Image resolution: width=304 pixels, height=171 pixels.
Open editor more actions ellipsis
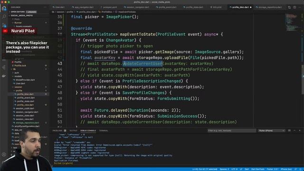point(300,7)
